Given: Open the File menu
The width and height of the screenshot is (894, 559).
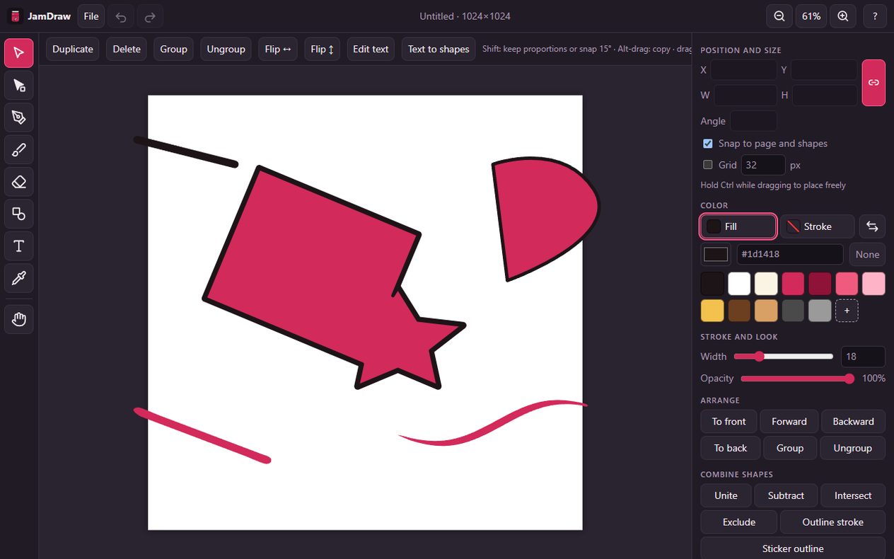Looking at the screenshot, I should (91, 16).
